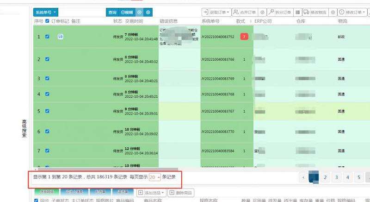This screenshot has height=202, width=370.
Task: Click the gear icon after 修改物流
Action: [x=333, y=12]
